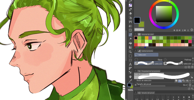Set selection mode to Select from selection
Image resolution: width=194 pixels, height=100 pixels.
coord(187,81)
